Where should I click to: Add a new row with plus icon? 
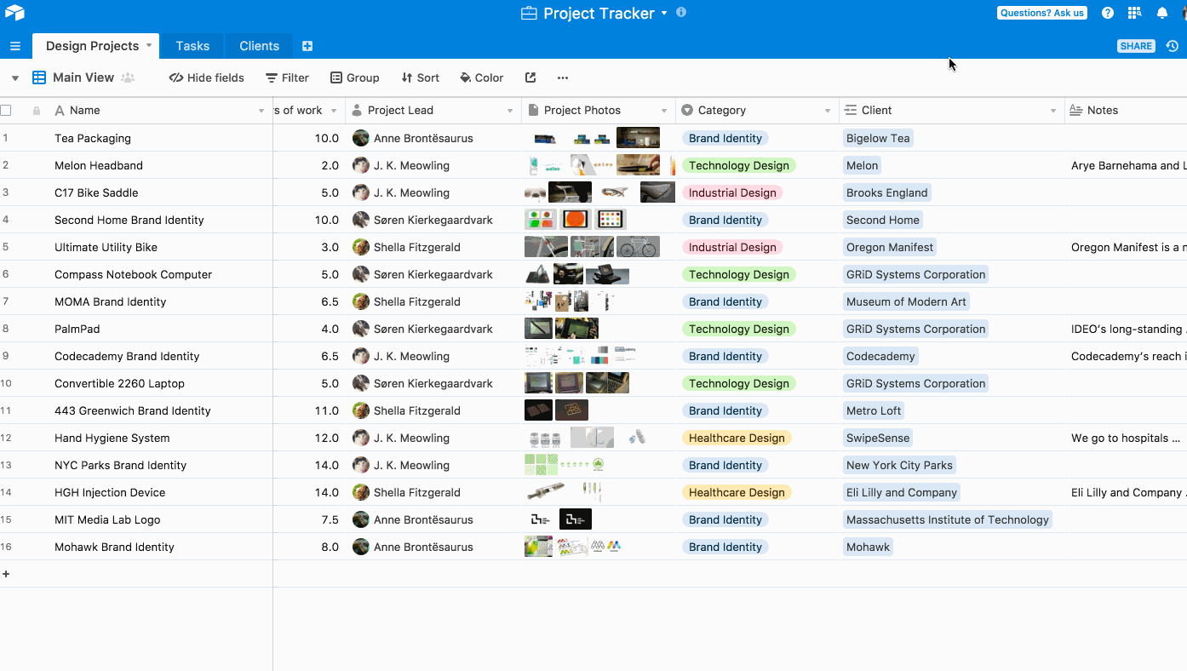[x=6, y=574]
